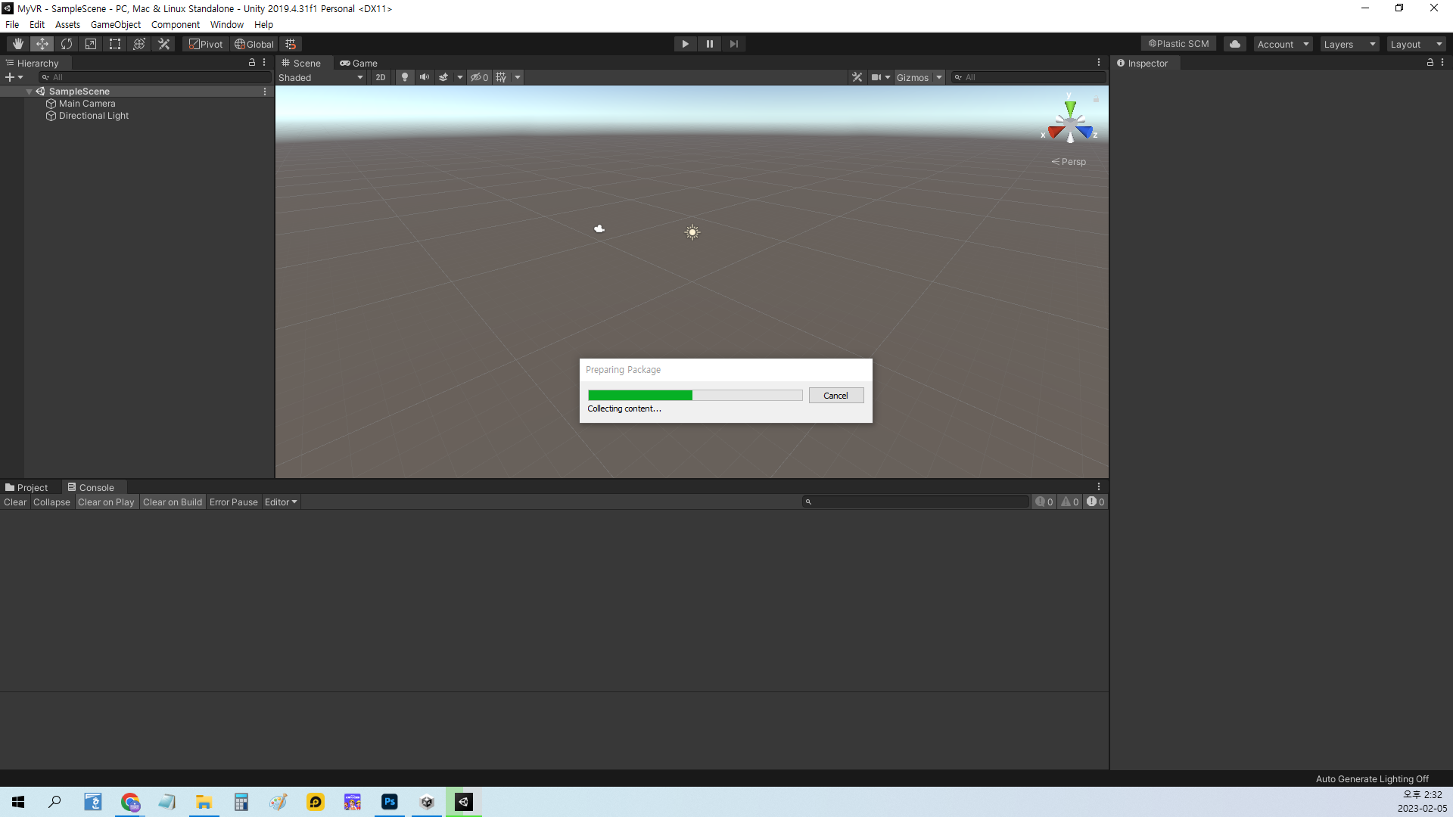
Task: Select Directional Light in Hierarchy
Action: pyautogui.click(x=94, y=116)
